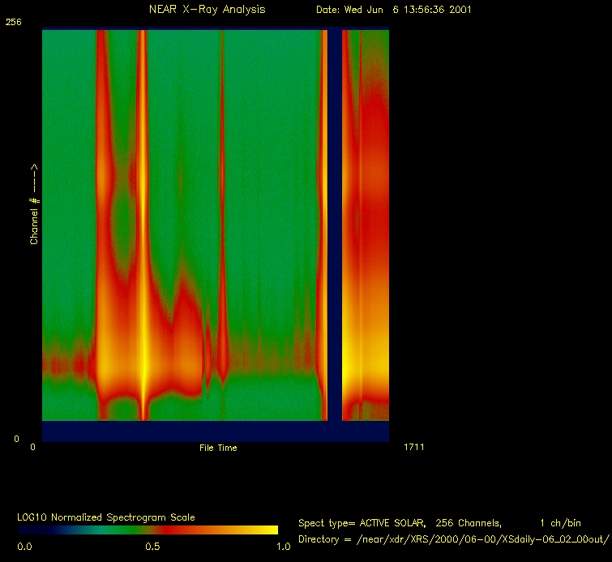Select the date stamp text at top

pos(393,10)
